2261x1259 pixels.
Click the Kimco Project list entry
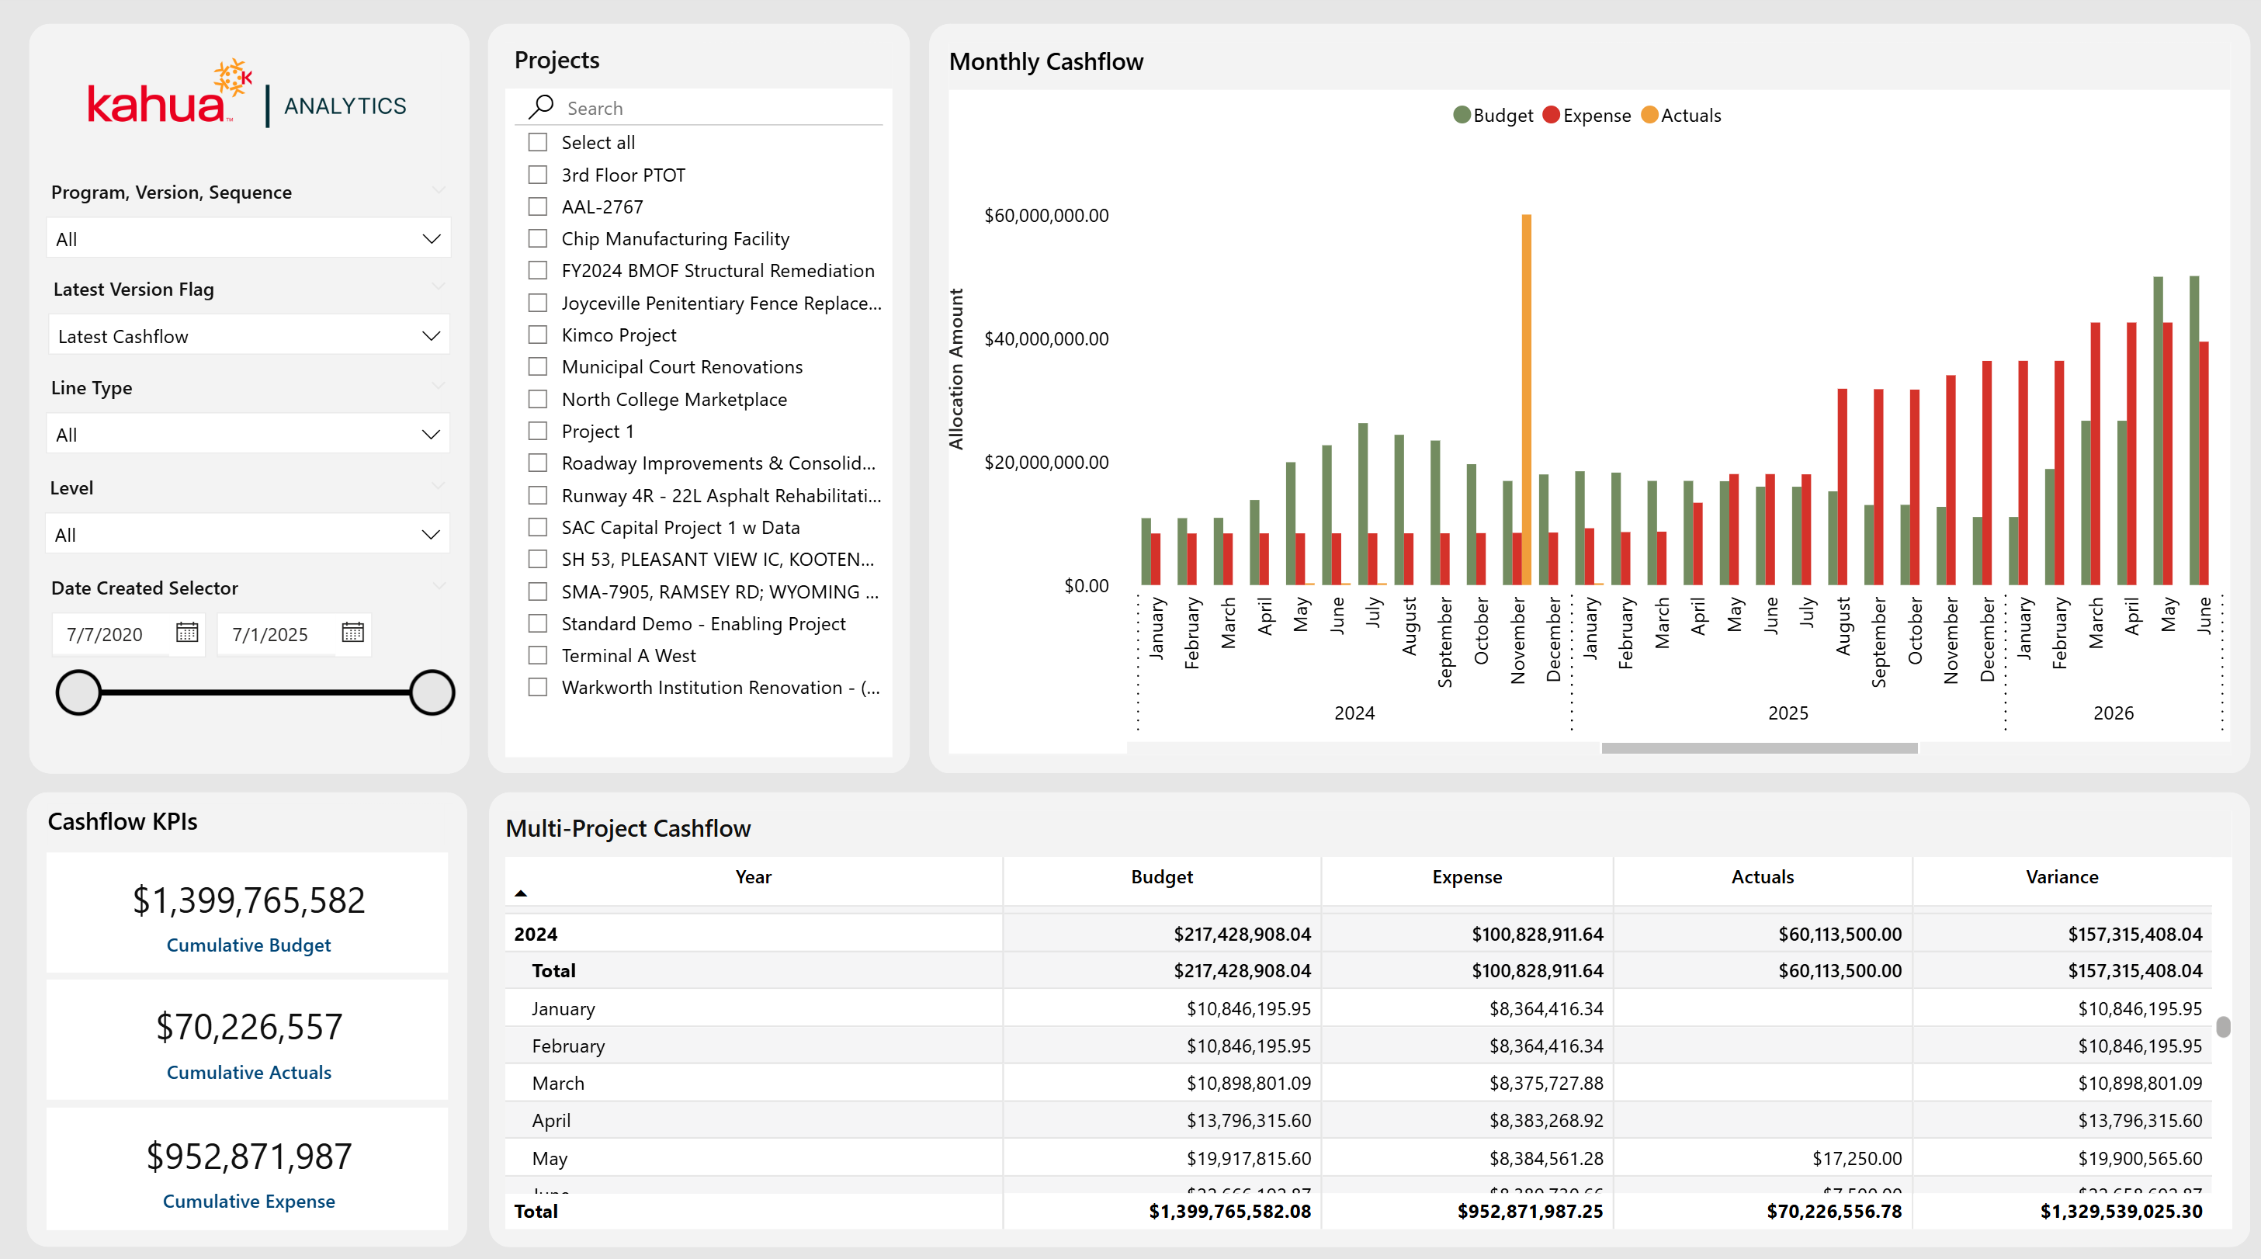[619, 335]
